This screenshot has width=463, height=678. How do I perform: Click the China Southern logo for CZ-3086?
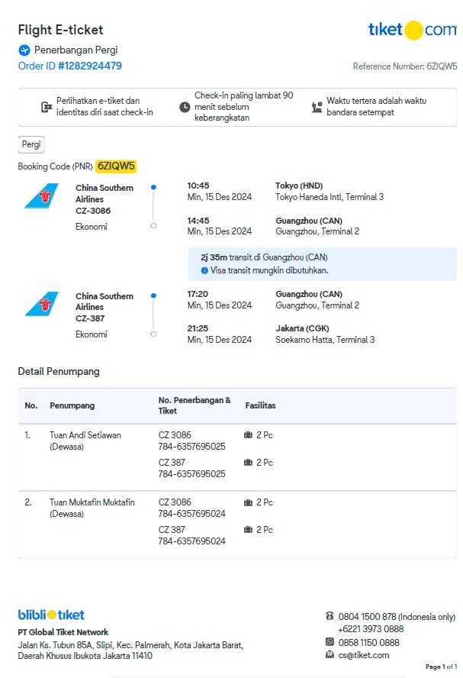click(x=41, y=197)
